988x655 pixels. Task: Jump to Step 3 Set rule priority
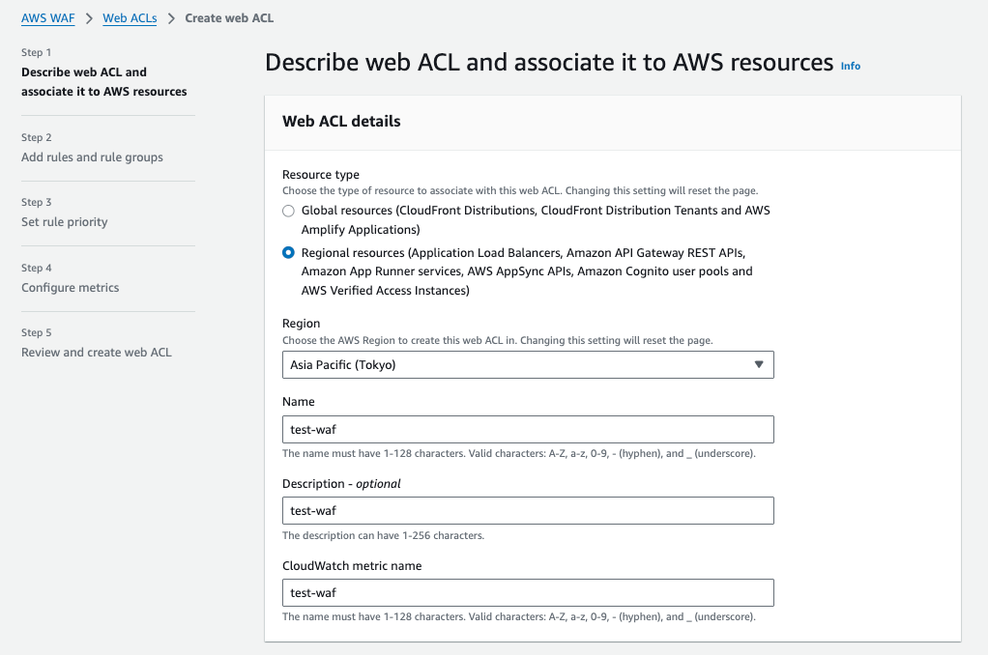[65, 222]
